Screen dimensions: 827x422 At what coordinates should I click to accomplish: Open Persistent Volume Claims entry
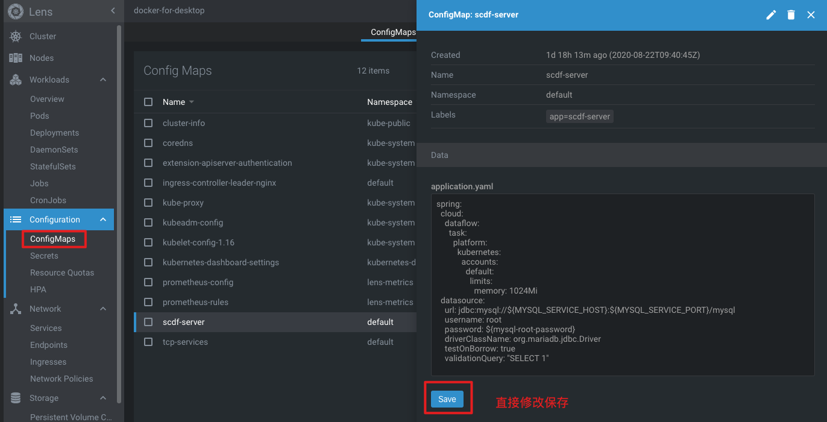point(71,417)
